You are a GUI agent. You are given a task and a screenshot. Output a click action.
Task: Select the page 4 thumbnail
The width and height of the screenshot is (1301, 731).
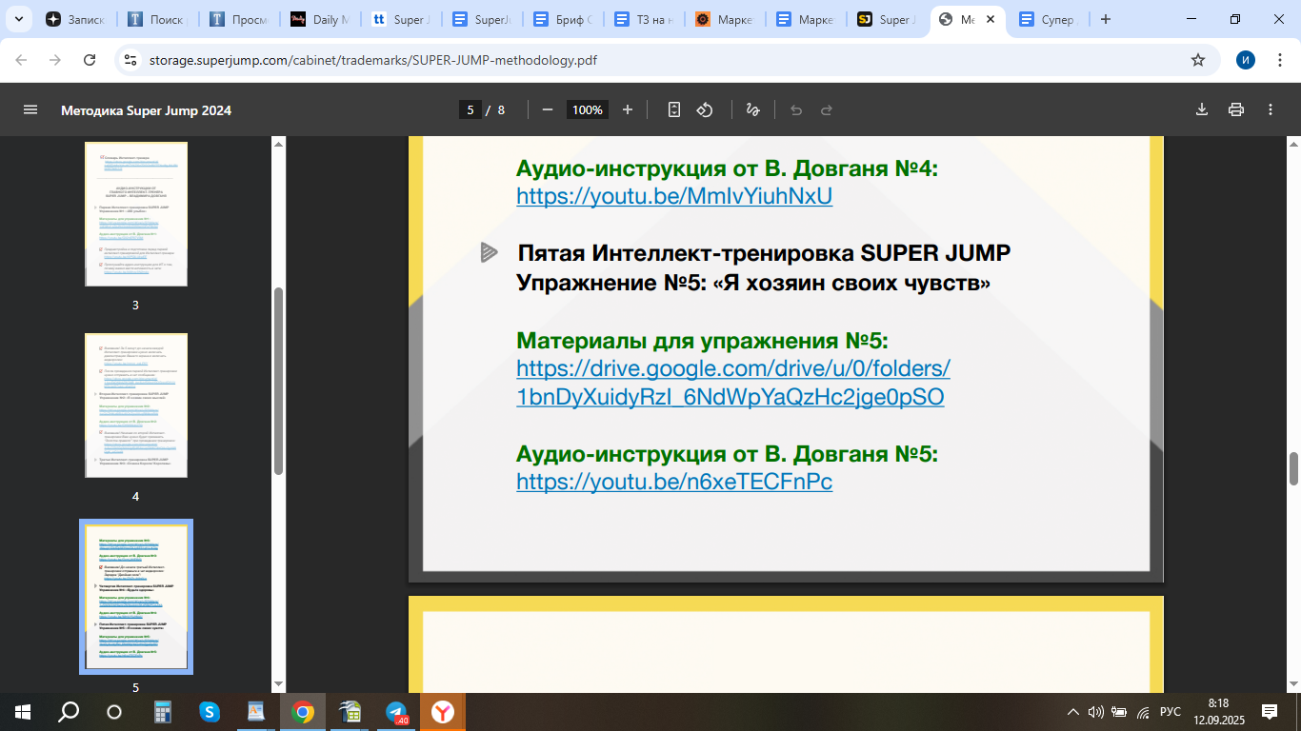pos(135,405)
